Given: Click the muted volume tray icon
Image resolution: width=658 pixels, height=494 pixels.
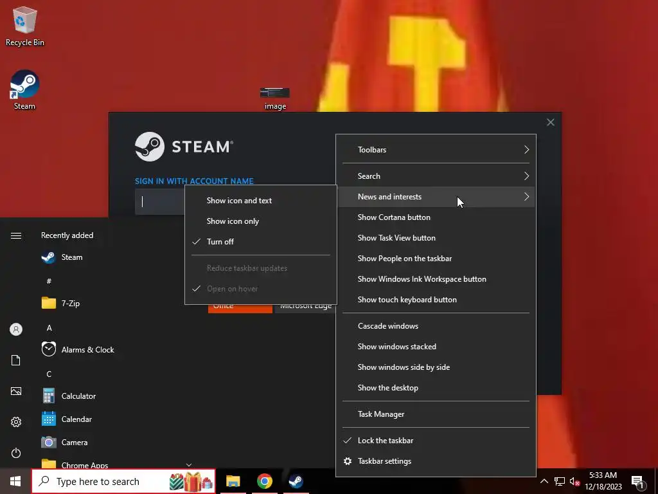Looking at the screenshot, I should (574, 481).
